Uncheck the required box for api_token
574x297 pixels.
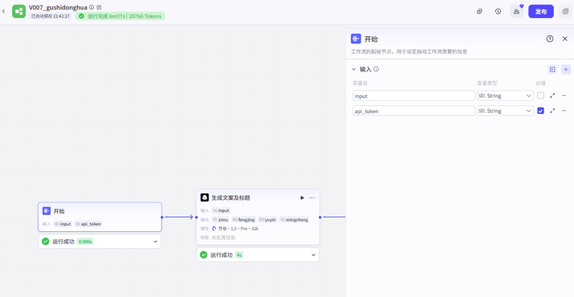click(x=541, y=111)
